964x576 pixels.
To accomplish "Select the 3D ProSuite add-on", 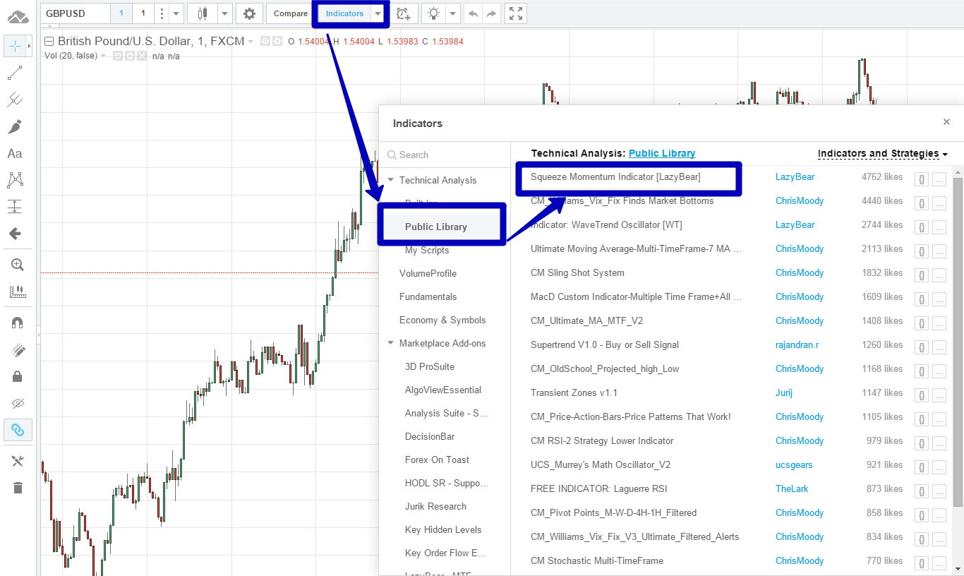I will tap(430, 366).
